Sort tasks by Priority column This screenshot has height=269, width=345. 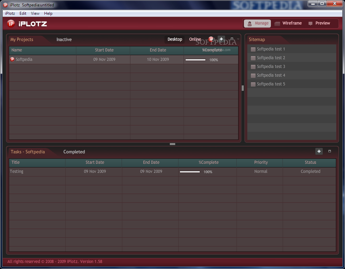[260, 162]
